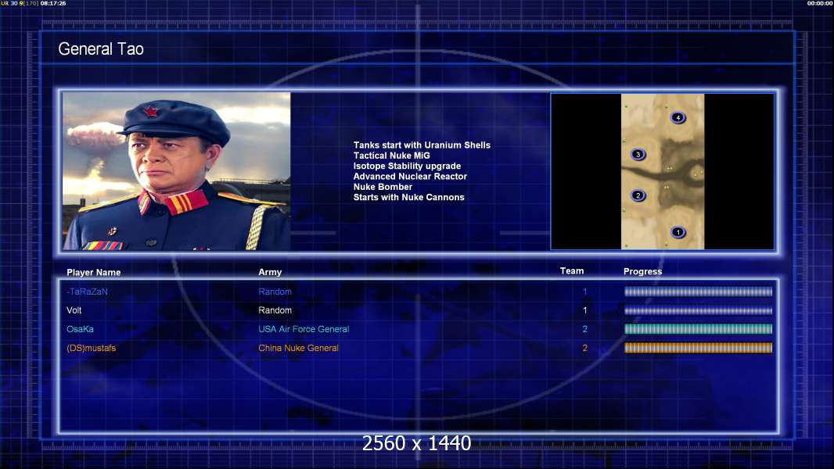Click 'Starts with Nuke Cannons' text
Viewport: 834px width, 469px height.
[x=408, y=197]
